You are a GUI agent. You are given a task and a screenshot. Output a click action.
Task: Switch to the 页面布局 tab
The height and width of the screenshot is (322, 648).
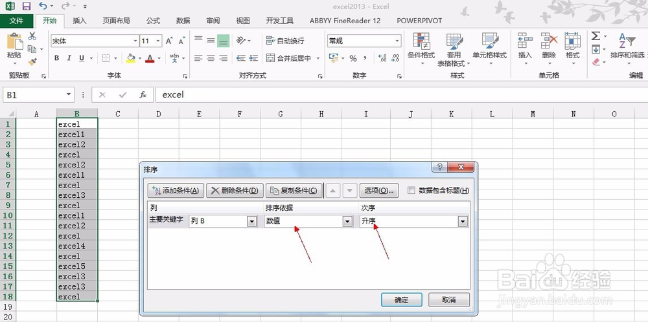pyautogui.click(x=116, y=21)
